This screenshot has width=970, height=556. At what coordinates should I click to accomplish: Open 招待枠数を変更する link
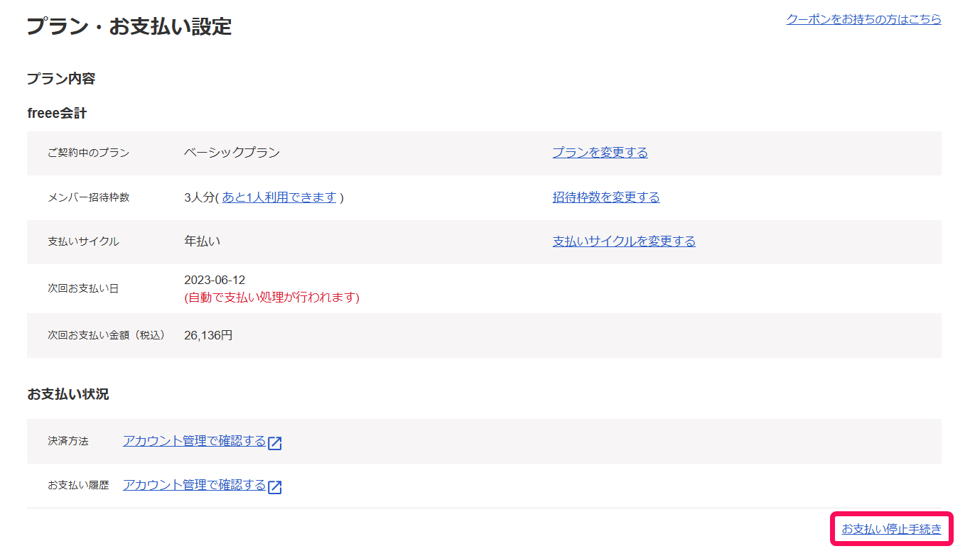click(x=605, y=197)
